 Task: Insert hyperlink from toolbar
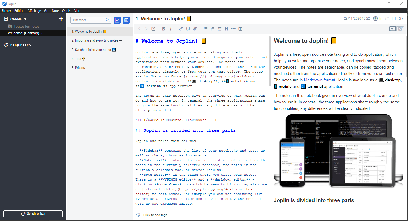pos(181,29)
